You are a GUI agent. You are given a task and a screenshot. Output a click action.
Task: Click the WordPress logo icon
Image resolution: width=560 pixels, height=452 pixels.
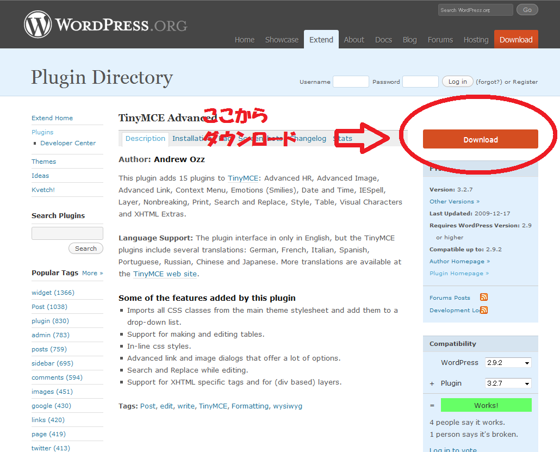(x=38, y=24)
